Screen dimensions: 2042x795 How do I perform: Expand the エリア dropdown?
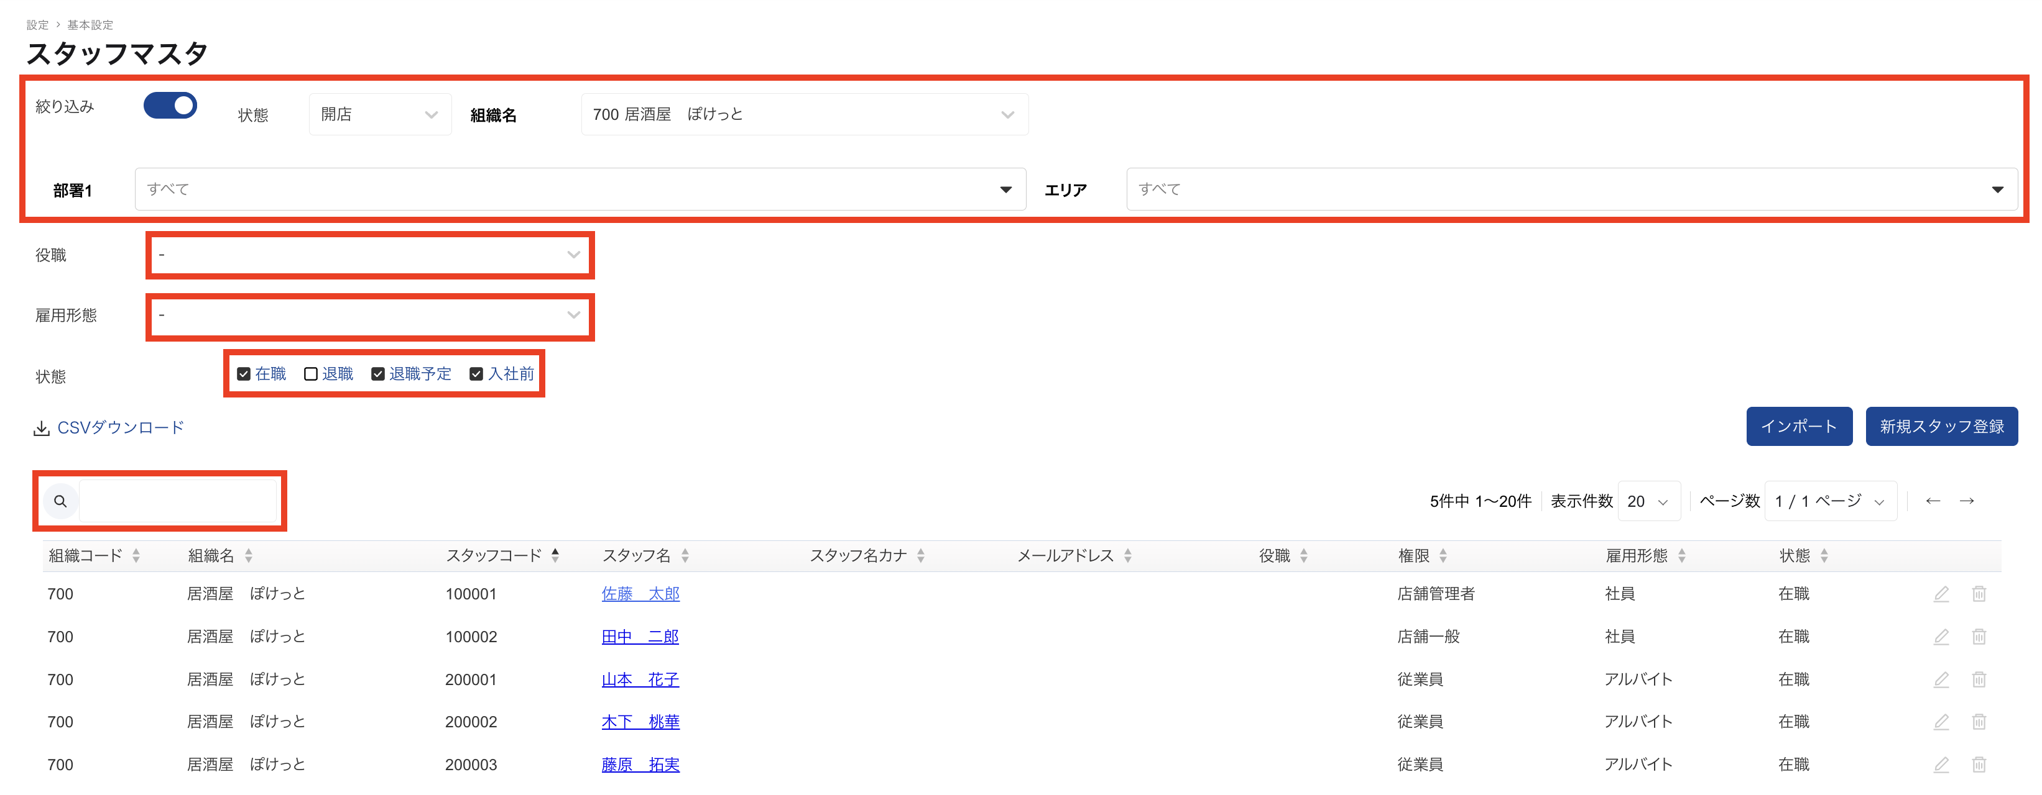point(1572,189)
